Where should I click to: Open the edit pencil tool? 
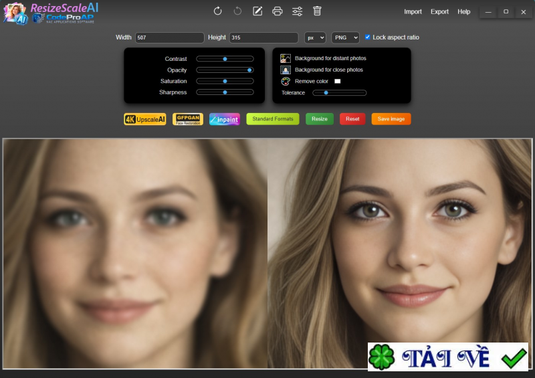[x=257, y=11]
